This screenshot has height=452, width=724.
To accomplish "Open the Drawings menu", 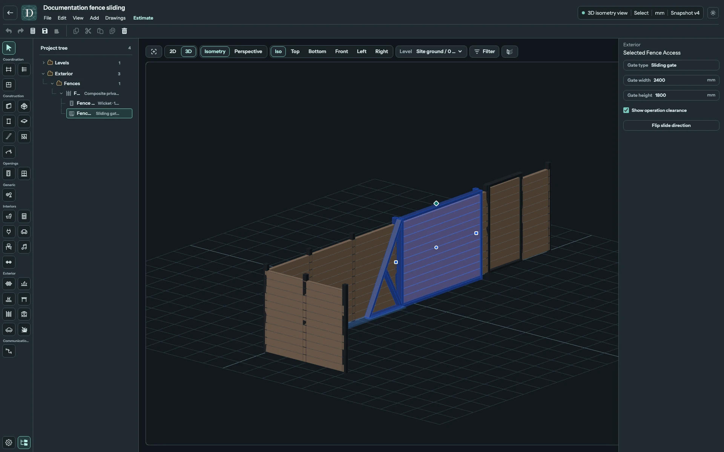I will (x=115, y=18).
